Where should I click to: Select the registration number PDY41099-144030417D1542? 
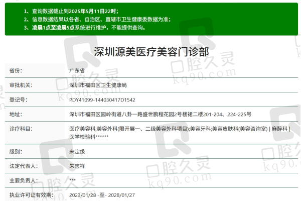click(102, 100)
